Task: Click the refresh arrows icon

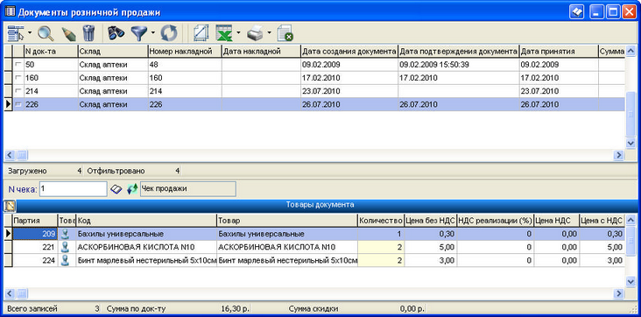Action: (x=168, y=33)
